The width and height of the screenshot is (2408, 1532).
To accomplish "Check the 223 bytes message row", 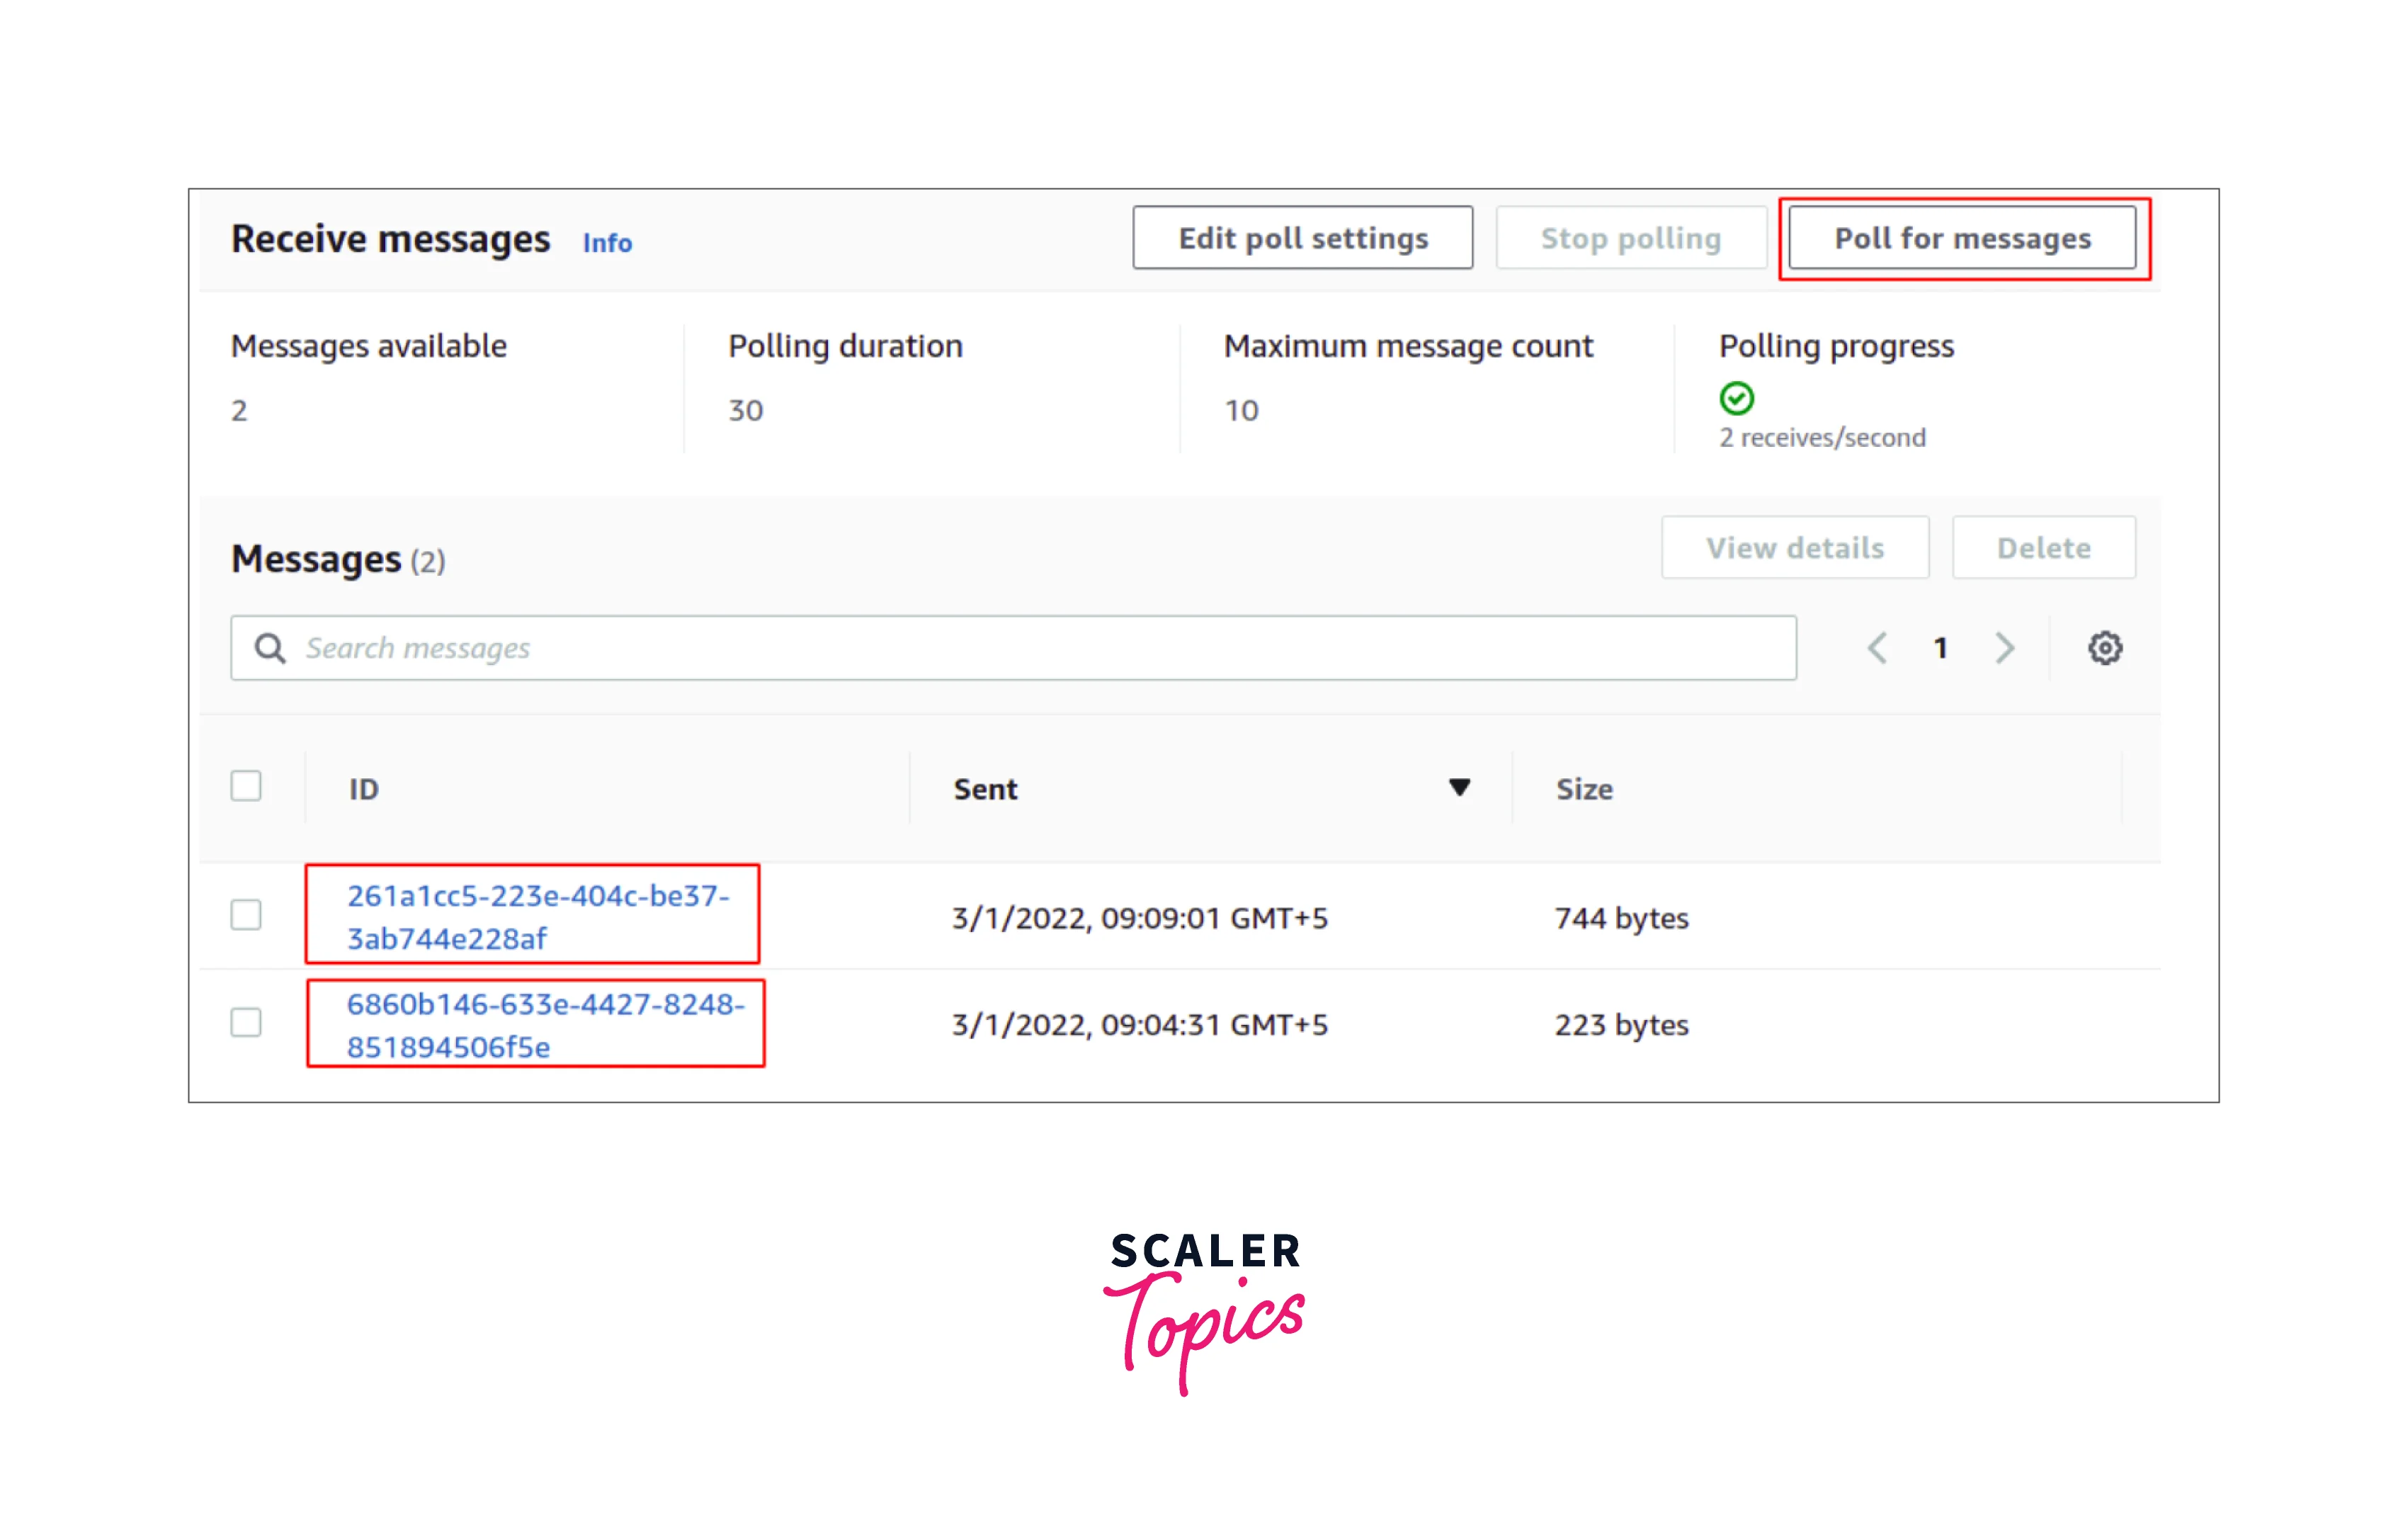I will point(246,1023).
